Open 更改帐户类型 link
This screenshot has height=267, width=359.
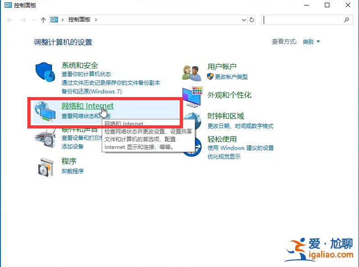pos(231,77)
